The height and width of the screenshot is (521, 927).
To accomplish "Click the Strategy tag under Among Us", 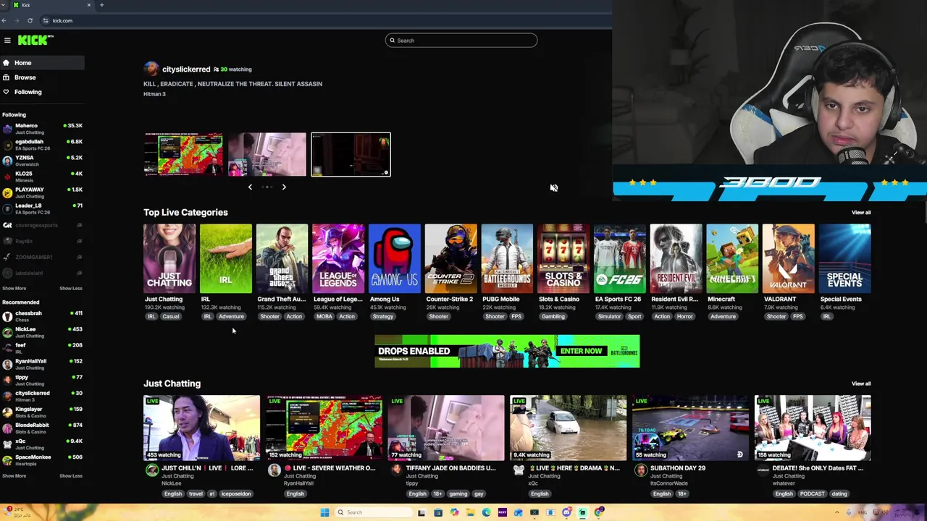I will click(x=383, y=316).
